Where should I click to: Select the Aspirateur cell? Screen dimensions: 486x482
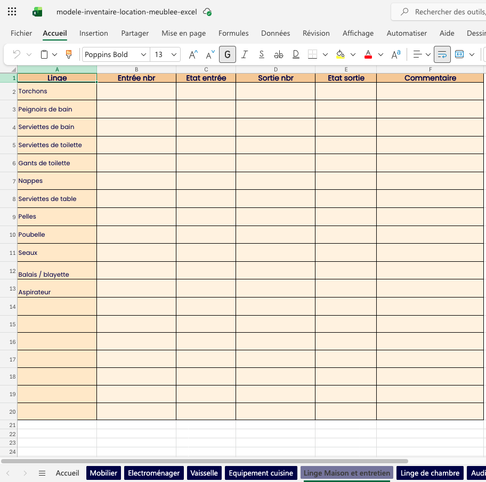tap(57, 288)
